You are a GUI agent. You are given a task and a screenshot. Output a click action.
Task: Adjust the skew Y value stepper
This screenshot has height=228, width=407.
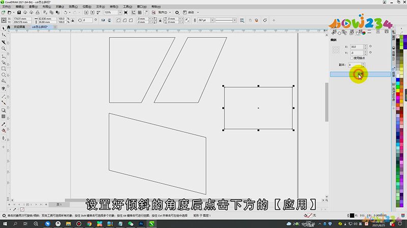(365, 53)
